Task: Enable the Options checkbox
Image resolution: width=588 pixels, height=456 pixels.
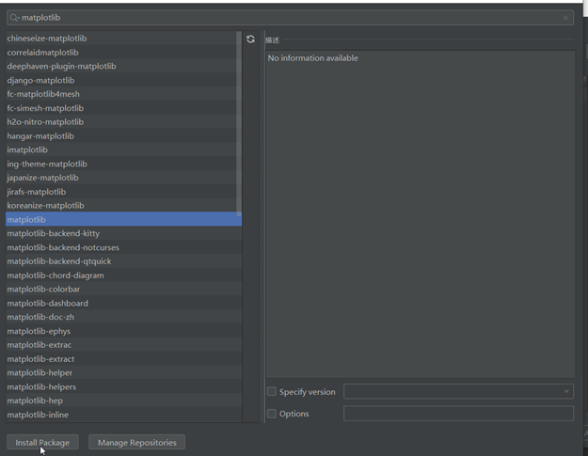Action: pyautogui.click(x=272, y=414)
